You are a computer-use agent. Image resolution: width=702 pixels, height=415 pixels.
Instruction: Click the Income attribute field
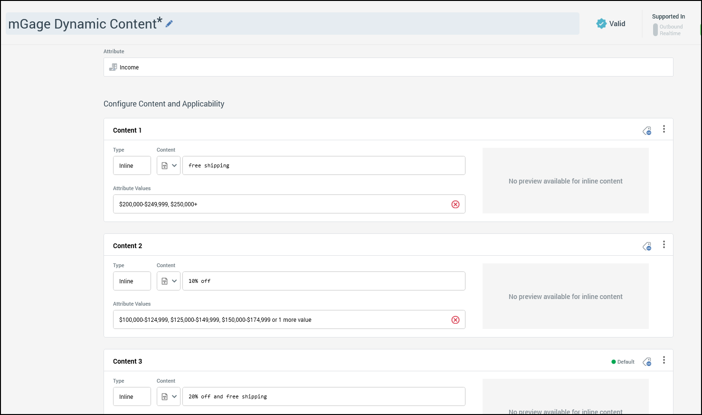coord(388,68)
